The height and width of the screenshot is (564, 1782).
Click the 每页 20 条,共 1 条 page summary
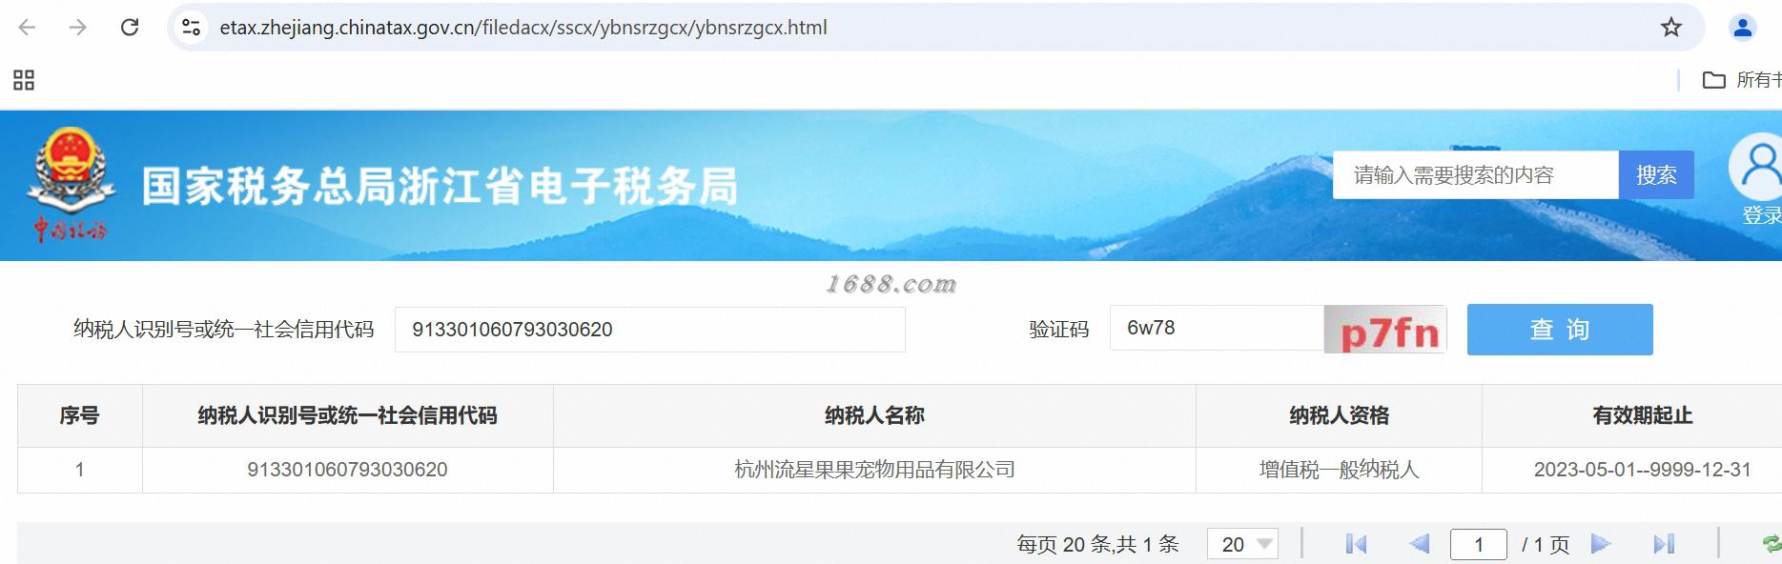[1097, 544]
